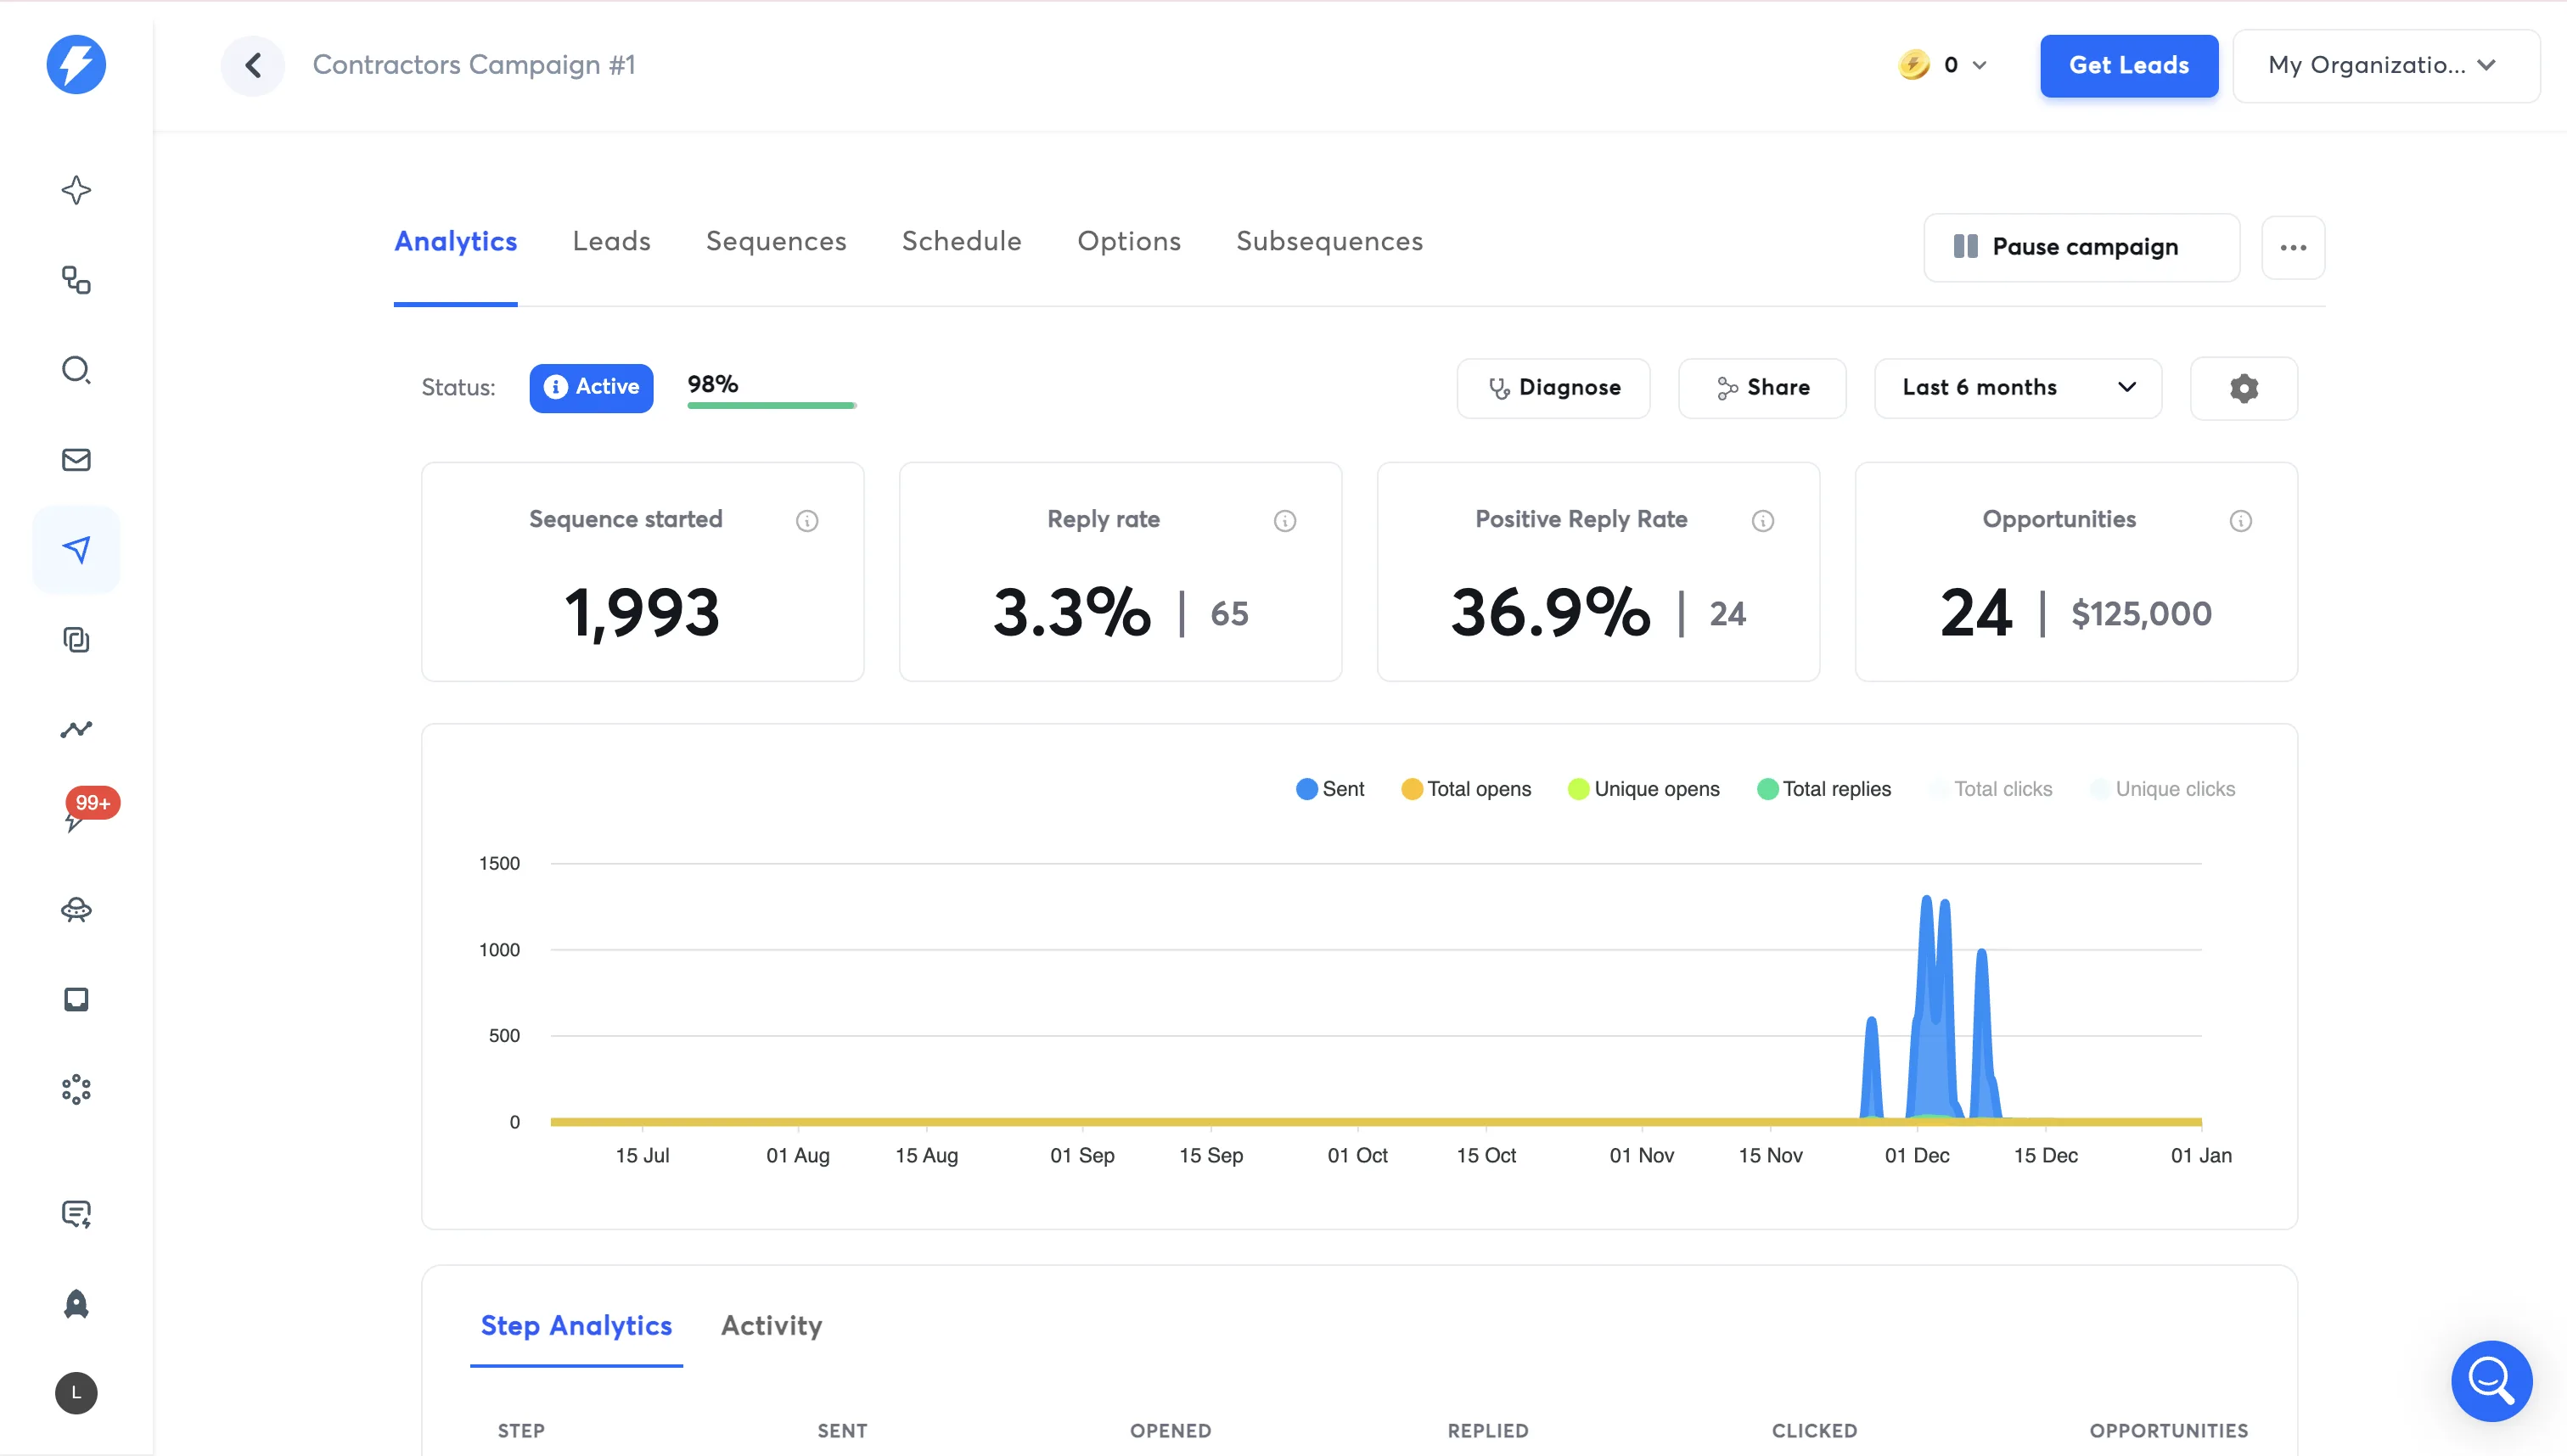
Task: Open the My Organization dropdown
Action: point(2386,66)
